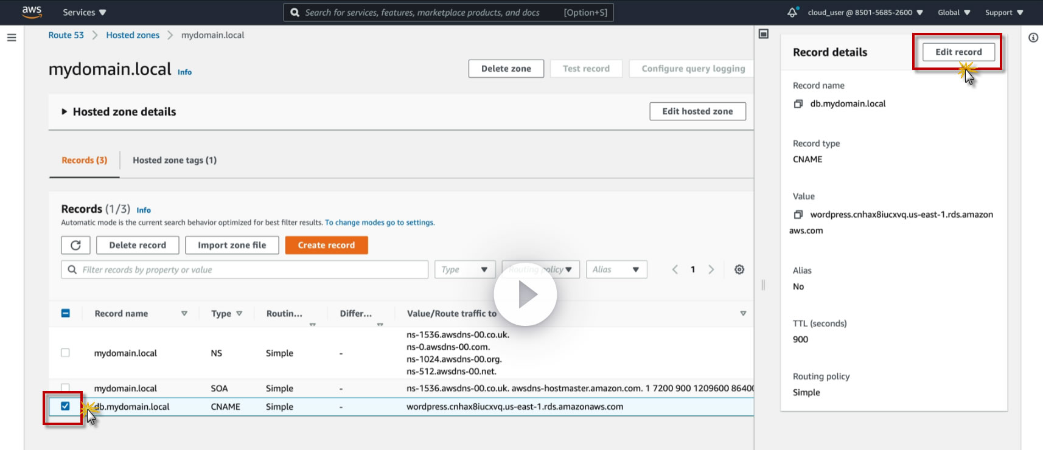Open Info link next to mydomain.local title
Image resolution: width=1043 pixels, height=450 pixels.
pos(184,72)
